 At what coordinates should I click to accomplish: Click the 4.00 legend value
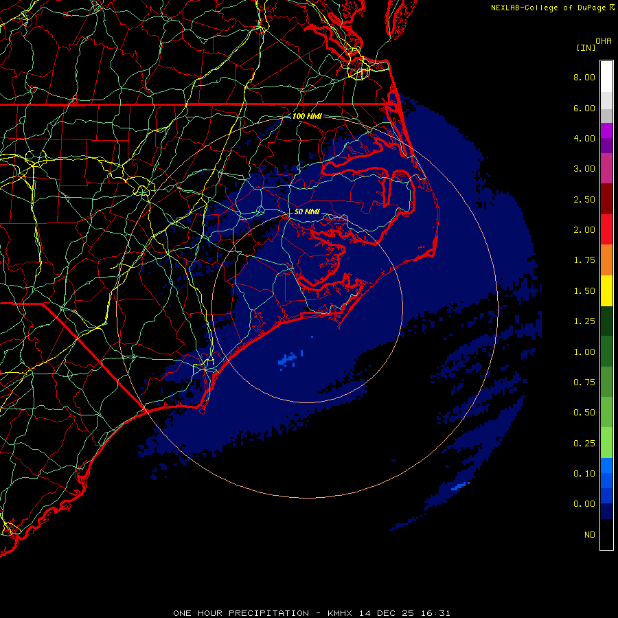[584, 138]
